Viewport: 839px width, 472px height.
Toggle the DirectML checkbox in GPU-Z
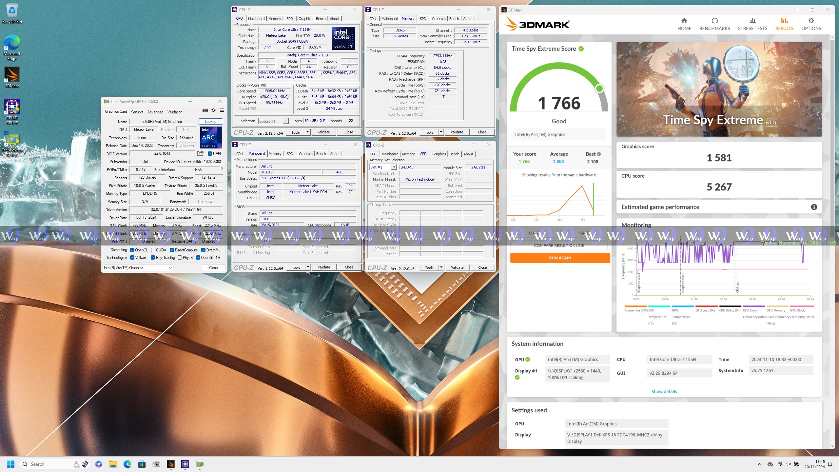point(203,250)
